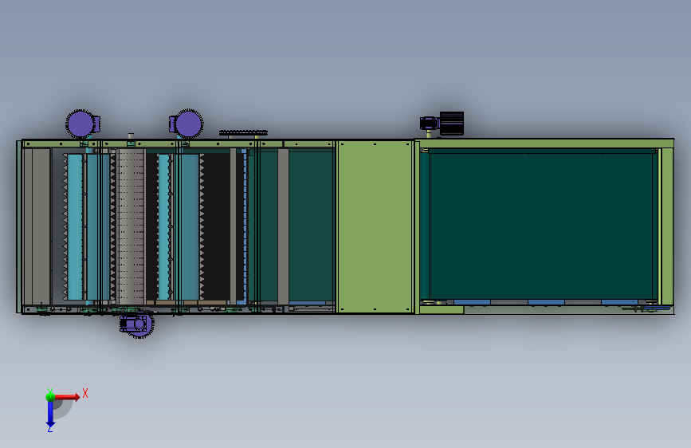The height and width of the screenshot is (448, 691).
Task: Pick the second purple motor above the frame
Action: coord(186,124)
